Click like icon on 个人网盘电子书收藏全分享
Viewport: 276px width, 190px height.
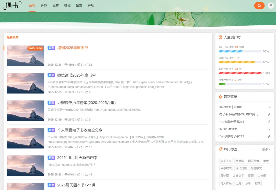pos(87,147)
